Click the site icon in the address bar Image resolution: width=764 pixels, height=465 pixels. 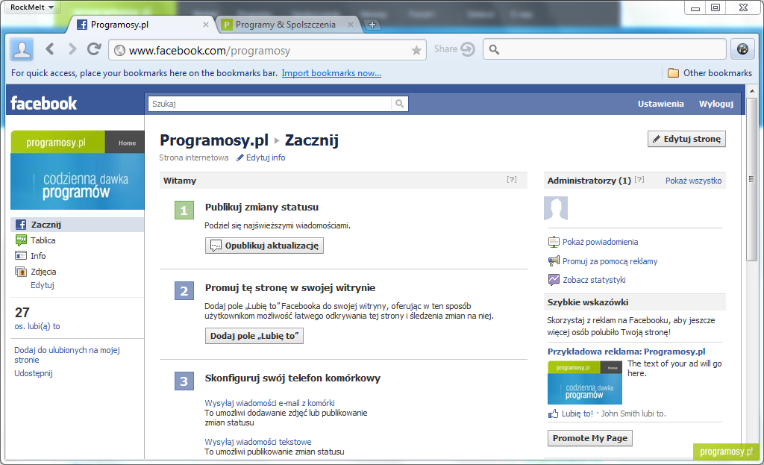point(119,50)
